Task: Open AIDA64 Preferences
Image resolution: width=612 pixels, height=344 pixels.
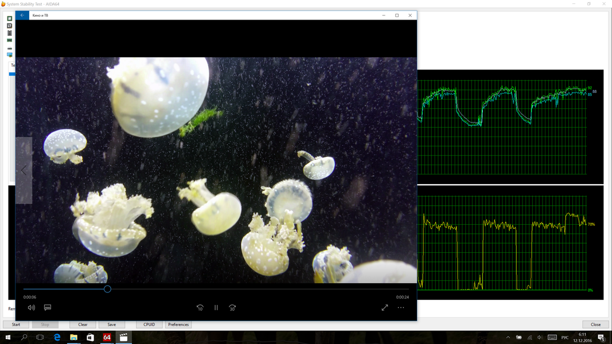Action: pos(178,325)
